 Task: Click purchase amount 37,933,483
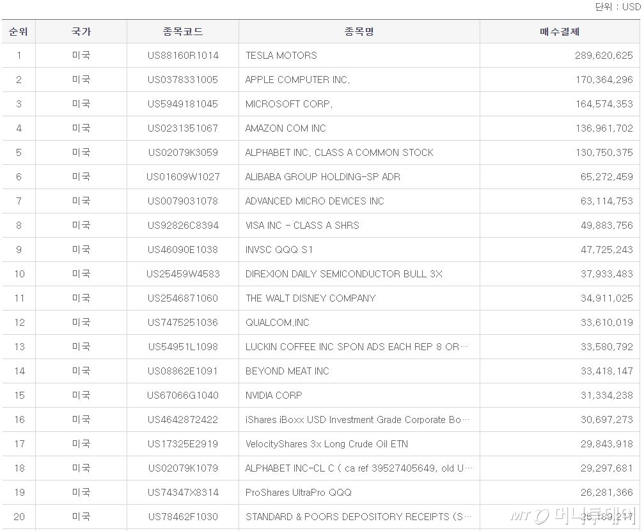tap(607, 273)
